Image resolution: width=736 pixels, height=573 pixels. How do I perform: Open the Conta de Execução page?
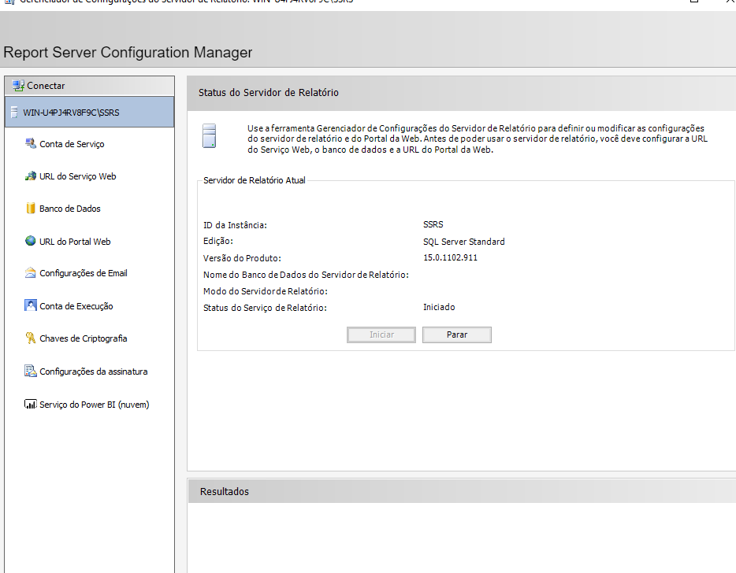76,306
